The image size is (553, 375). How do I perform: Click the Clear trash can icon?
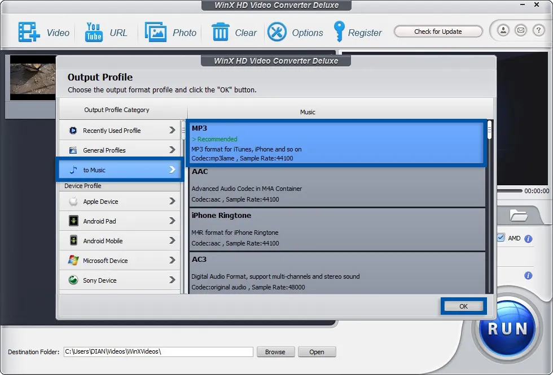(x=220, y=32)
